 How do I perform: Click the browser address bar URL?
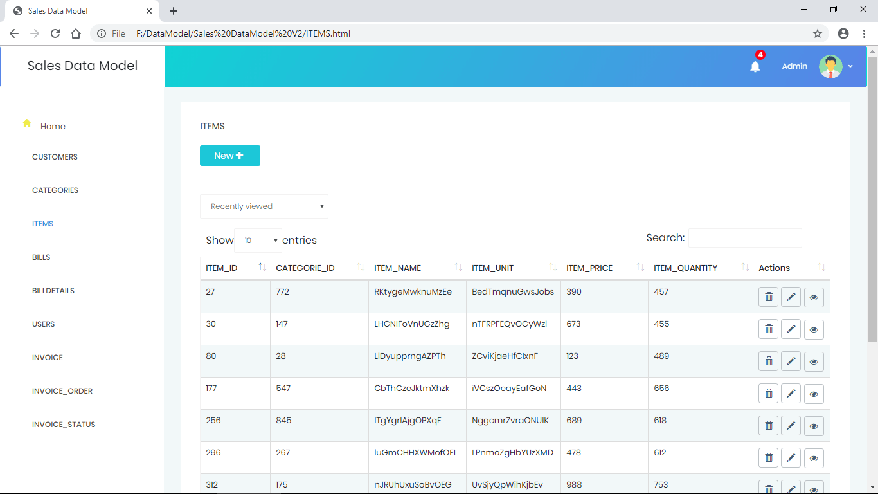point(244,33)
